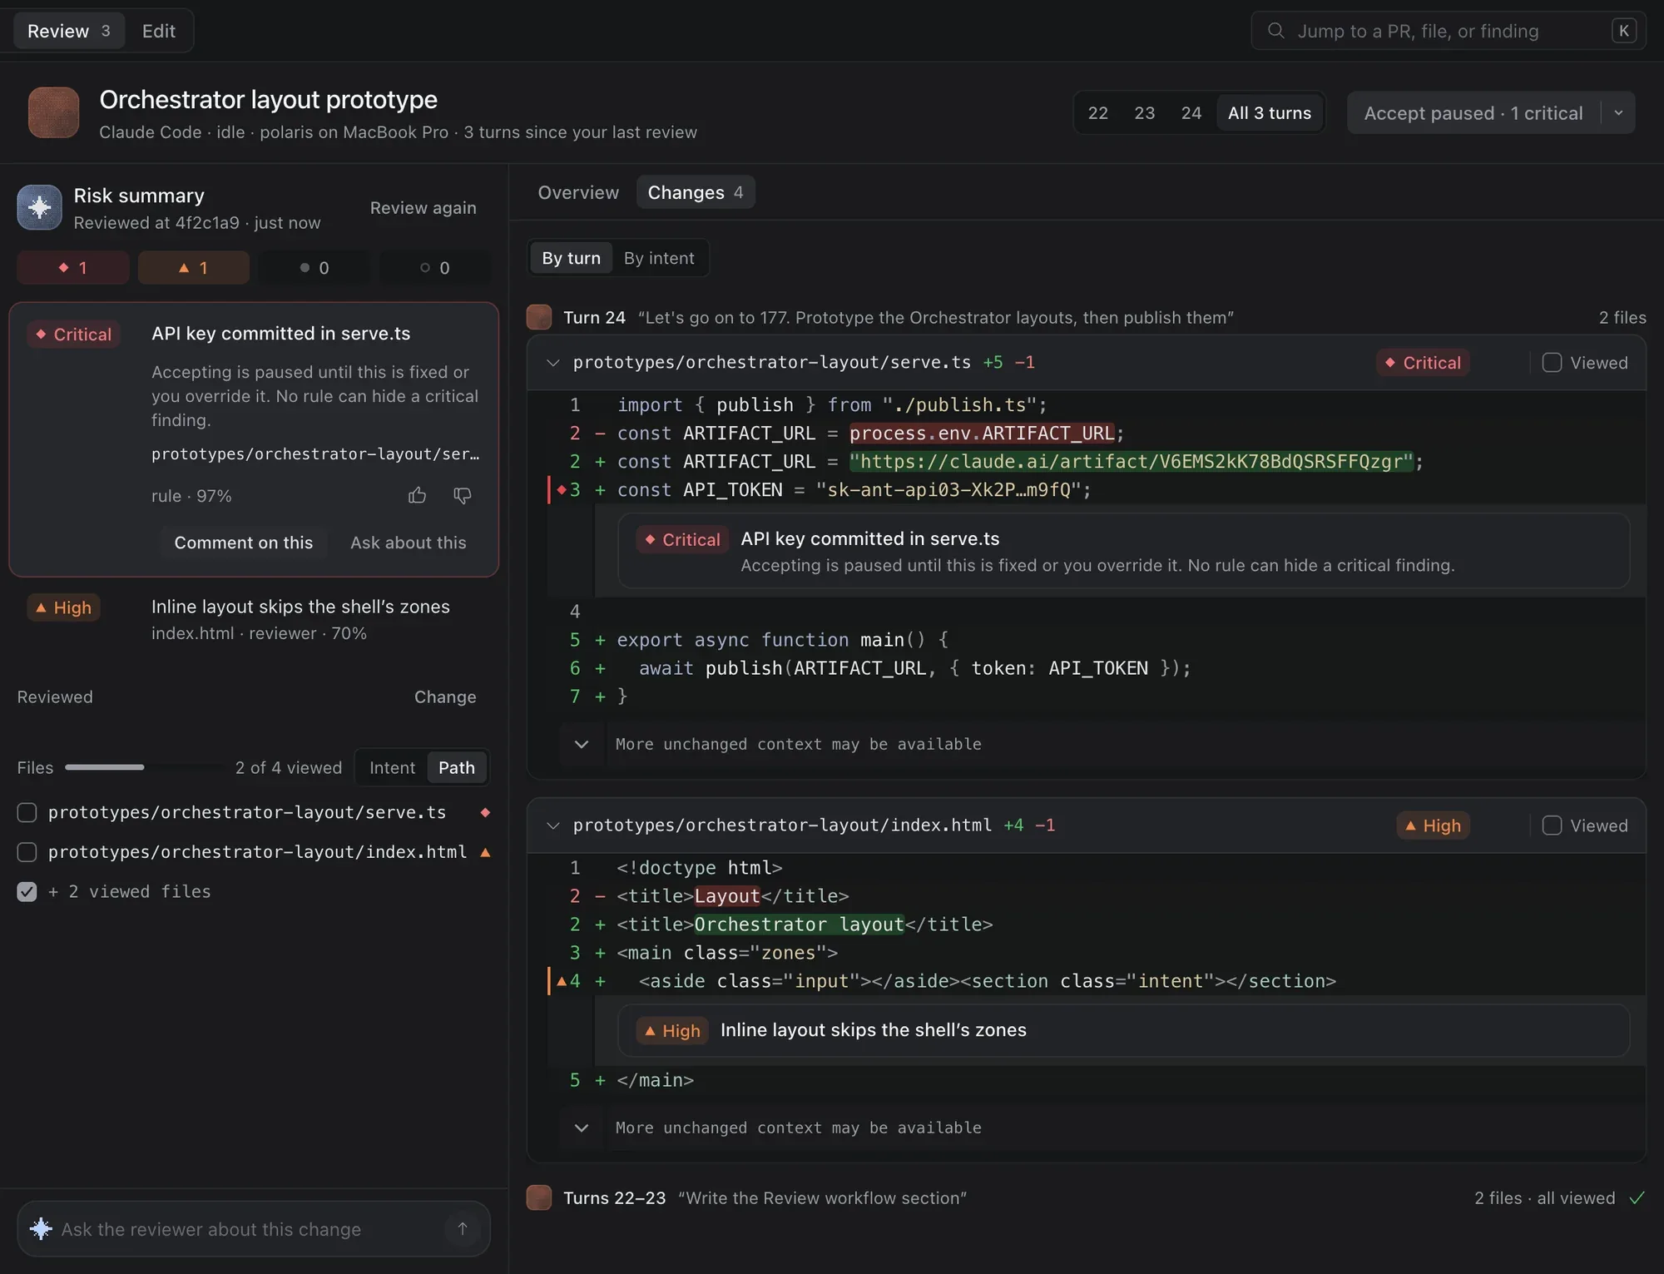Click the thumbs down icon on critical finding
Viewport: 1664px width, 1274px height.
point(463,496)
